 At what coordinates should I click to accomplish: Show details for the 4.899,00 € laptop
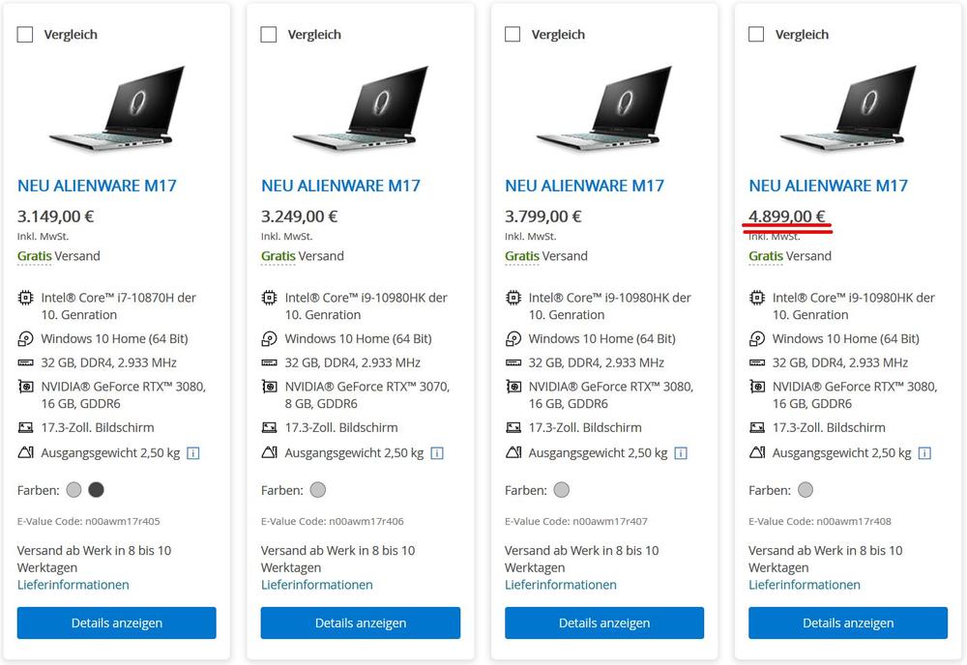pos(848,623)
